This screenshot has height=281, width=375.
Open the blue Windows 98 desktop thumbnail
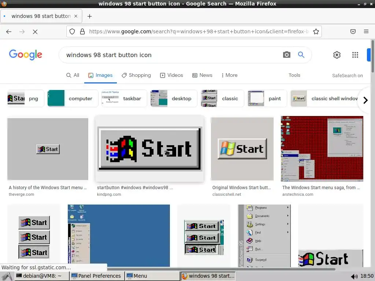(x=119, y=236)
